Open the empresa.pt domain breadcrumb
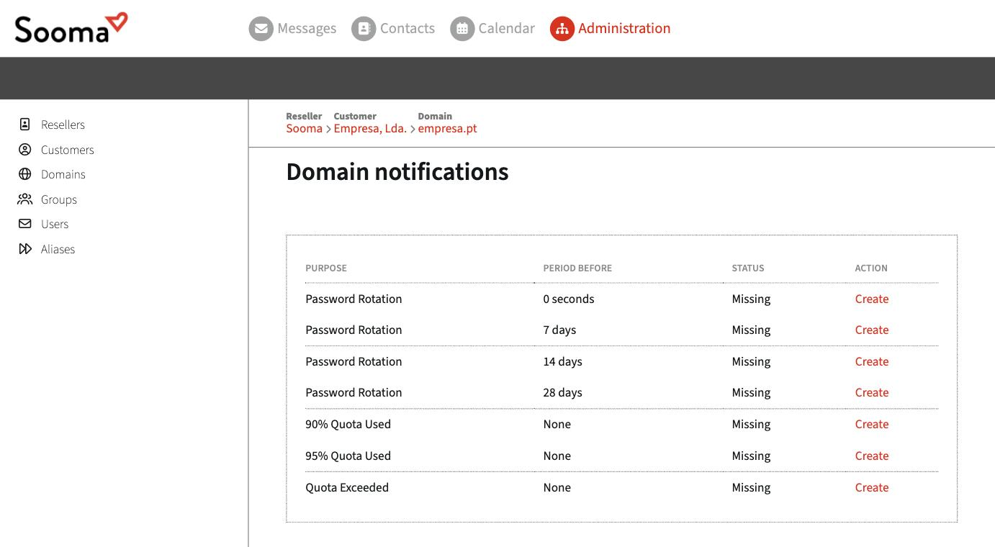The image size is (995, 547). 447,129
